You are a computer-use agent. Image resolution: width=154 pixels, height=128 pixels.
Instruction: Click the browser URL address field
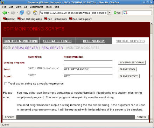(x=73, y=13)
